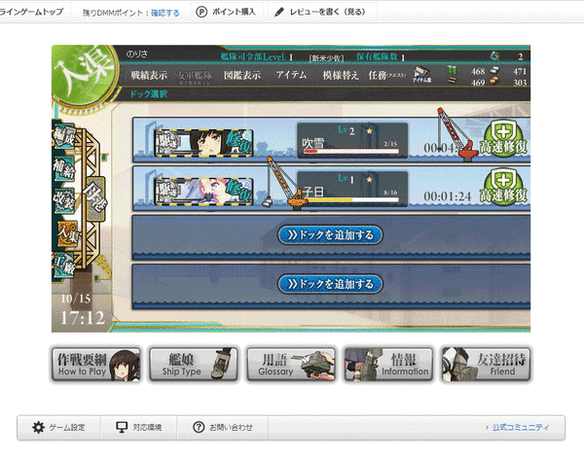The width and height of the screenshot is (584, 460).
Task: Click the 確認する DMM points link
Action: [x=165, y=13]
